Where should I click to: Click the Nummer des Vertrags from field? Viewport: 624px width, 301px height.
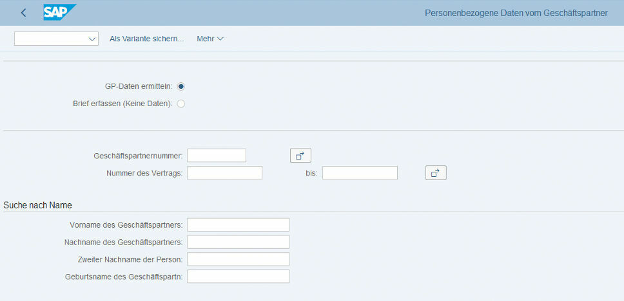click(224, 172)
